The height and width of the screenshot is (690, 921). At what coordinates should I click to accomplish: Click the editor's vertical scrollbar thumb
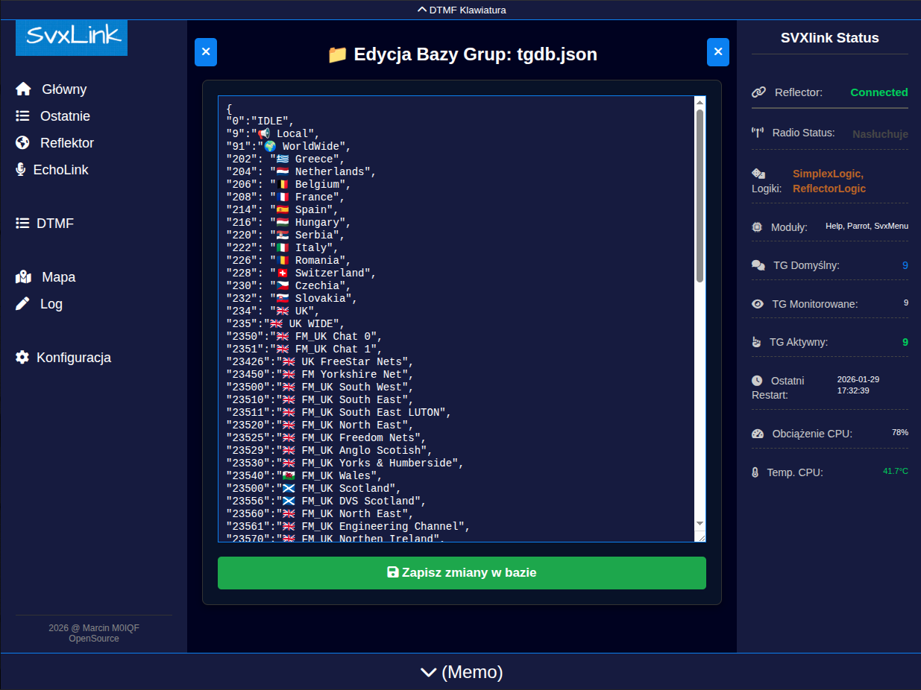(700, 195)
